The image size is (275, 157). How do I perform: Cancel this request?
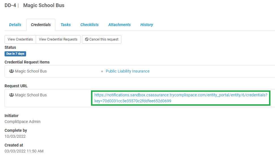pyautogui.click(x=101, y=39)
